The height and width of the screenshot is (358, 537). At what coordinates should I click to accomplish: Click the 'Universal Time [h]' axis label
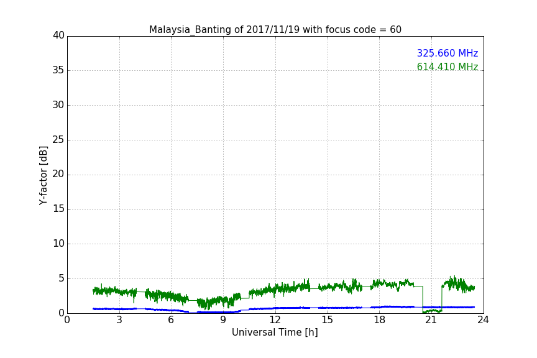click(275, 333)
